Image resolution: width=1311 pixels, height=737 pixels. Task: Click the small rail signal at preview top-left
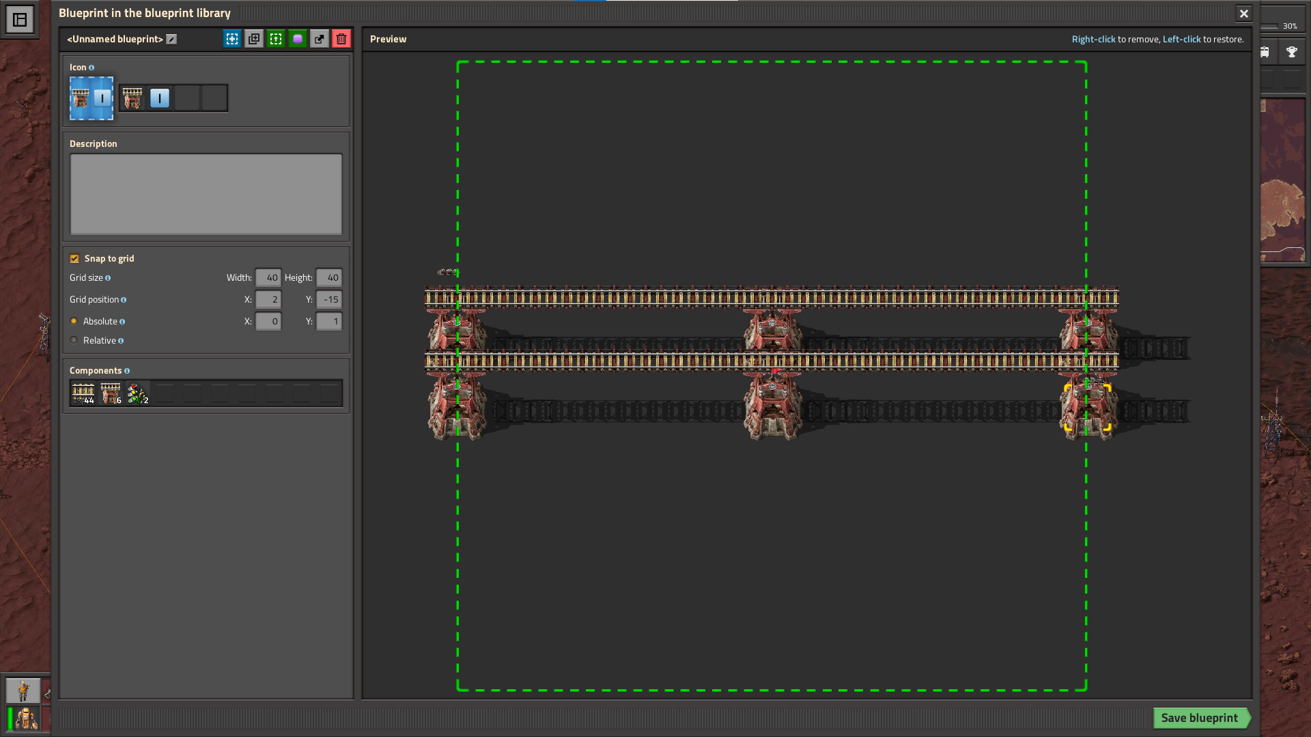448,272
